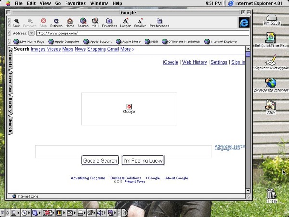Image resolution: width=289 pixels, height=217 pixels.
Task: Click the Back toolbar button
Action: pos(16,23)
